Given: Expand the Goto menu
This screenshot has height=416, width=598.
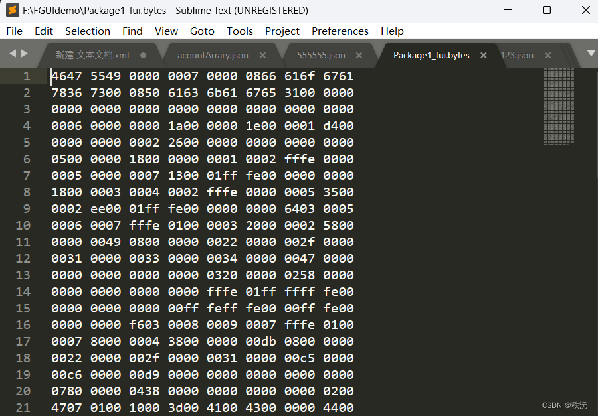Looking at the screenshot, I should coord(202,31).
